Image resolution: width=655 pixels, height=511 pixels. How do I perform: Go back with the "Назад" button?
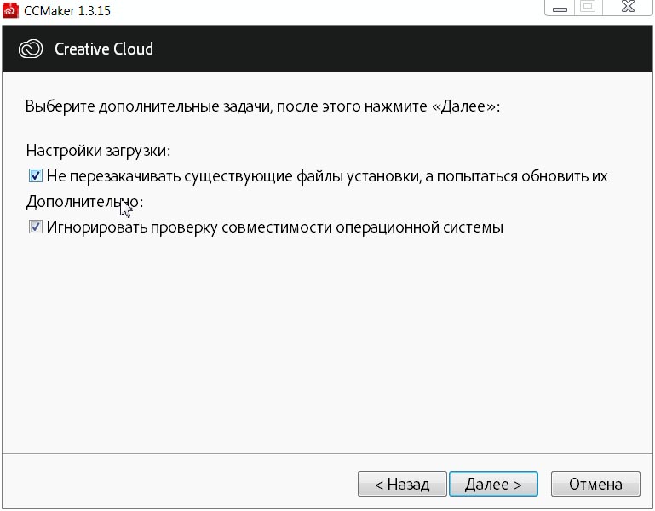click(400, 484)
